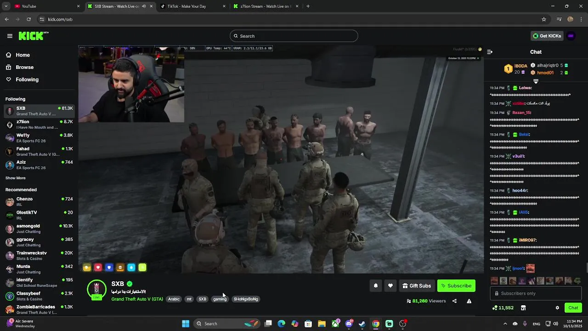588x331 pixels.
Task: Click the Gift Subs button
Action: 417,285
